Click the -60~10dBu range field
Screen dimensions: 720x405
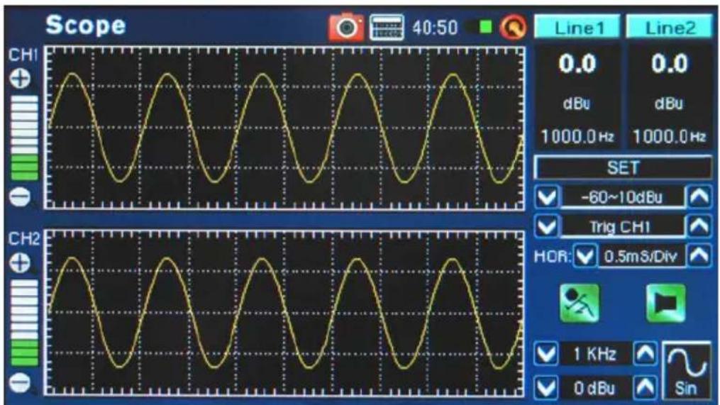[622, 197]
